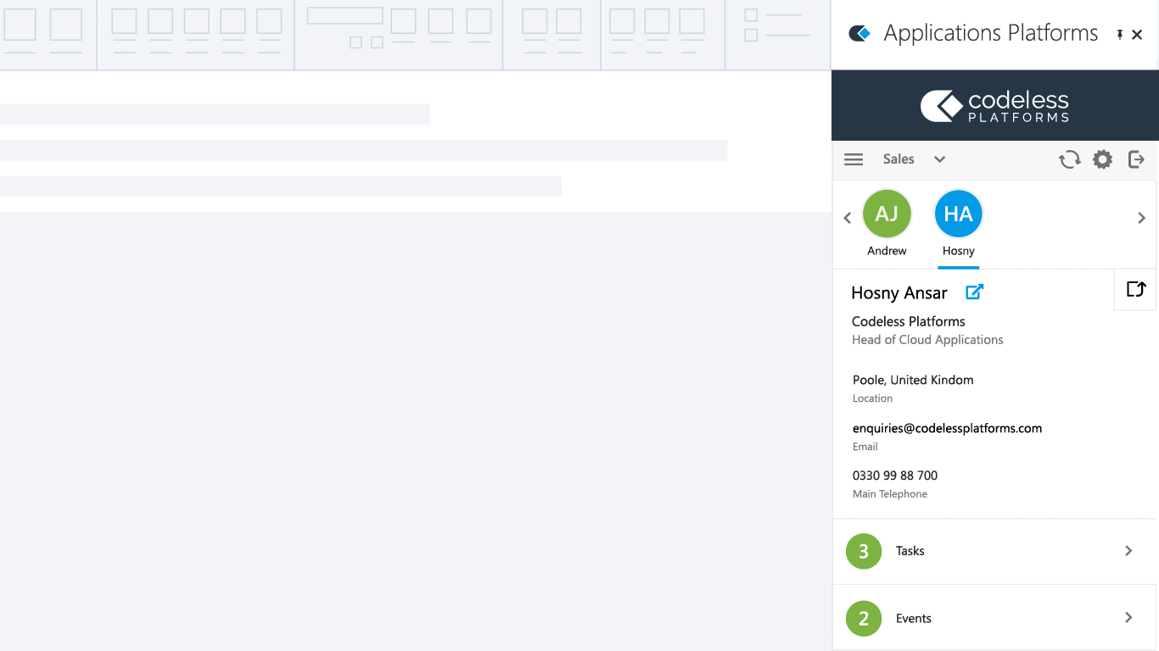
Task: Expand the Tasks row chevron
Action: 1128,551
